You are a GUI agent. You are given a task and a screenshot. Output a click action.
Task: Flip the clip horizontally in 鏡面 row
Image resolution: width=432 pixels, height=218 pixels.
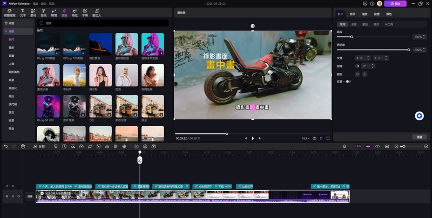357,74
